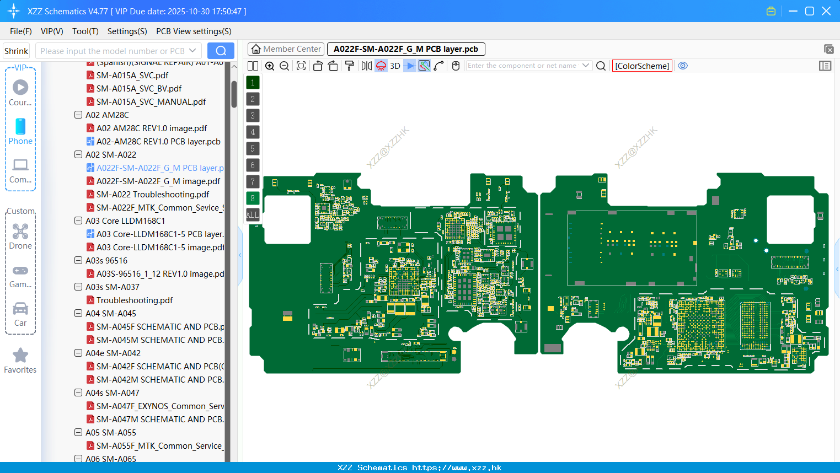Click the file tree vertical scrollbar
The height and width of the screenshot is (473, 840).
(234, 94)
